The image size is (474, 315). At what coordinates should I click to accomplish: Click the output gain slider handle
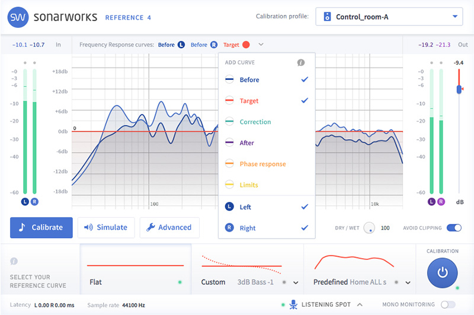tap(459, 89)
